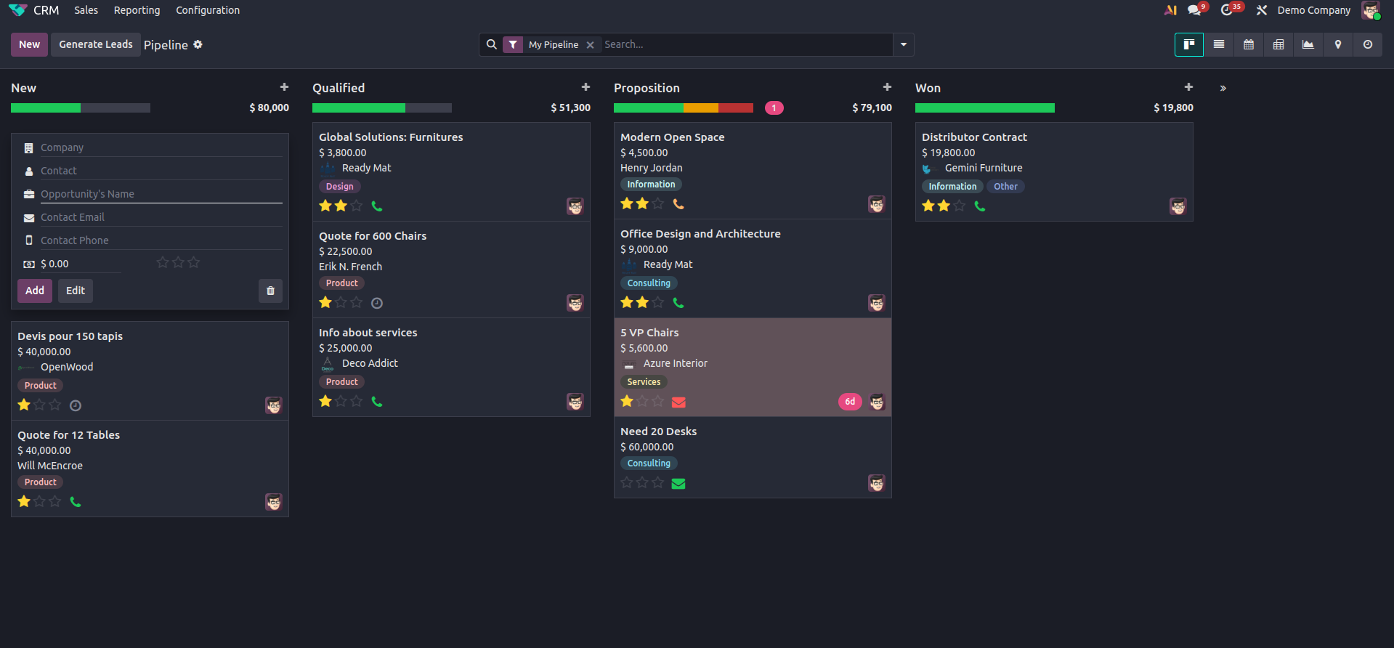Screen dimensions: 1394x648
Task: Click Add to save the new opportunity
Action: pyautogui.click(x=35, y=291)
